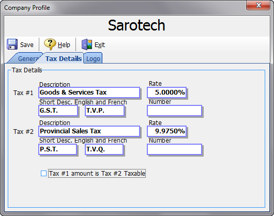Viewport: 274px width, 216px height.
Task: Click the Exit door icon
Action: coord(87,44)
